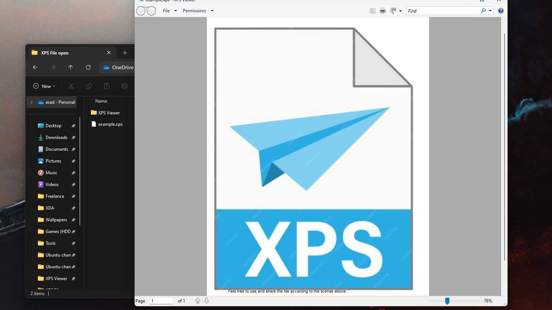Click the page thumbnail view icon
Viewport: 552px width, 310px height.
tap(372, 11)
